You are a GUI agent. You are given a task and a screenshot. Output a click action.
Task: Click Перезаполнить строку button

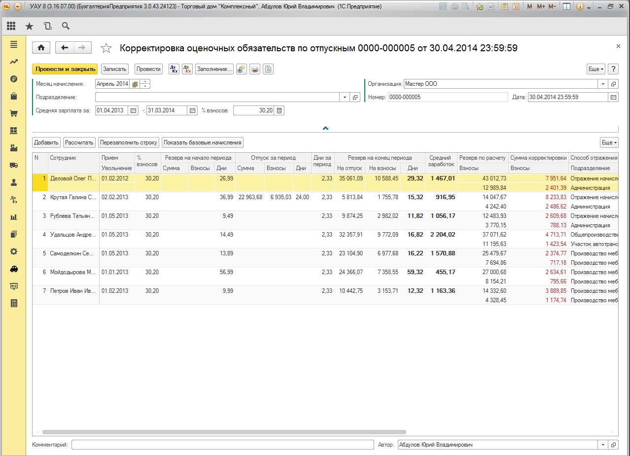(x=129, y=142)
